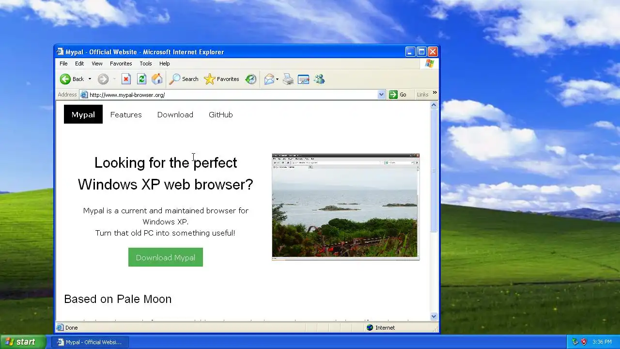
Task: Click the Forward arrow icon
Action: [x=103, y=79]
